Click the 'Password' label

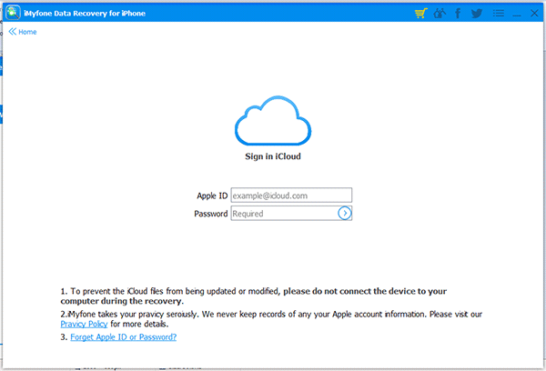point(211,214)
